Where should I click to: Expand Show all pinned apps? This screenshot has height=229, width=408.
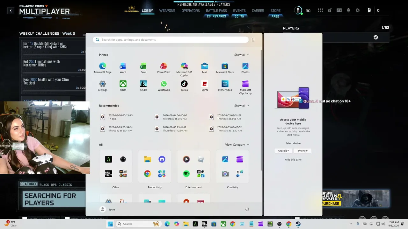point(242,55)
